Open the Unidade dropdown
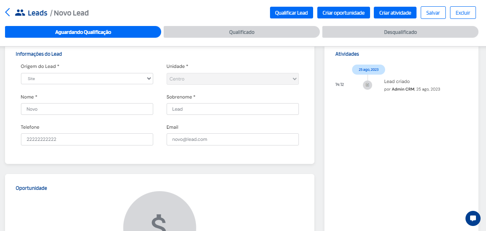Viewport: 486px width, 231px height. [233, 78]
